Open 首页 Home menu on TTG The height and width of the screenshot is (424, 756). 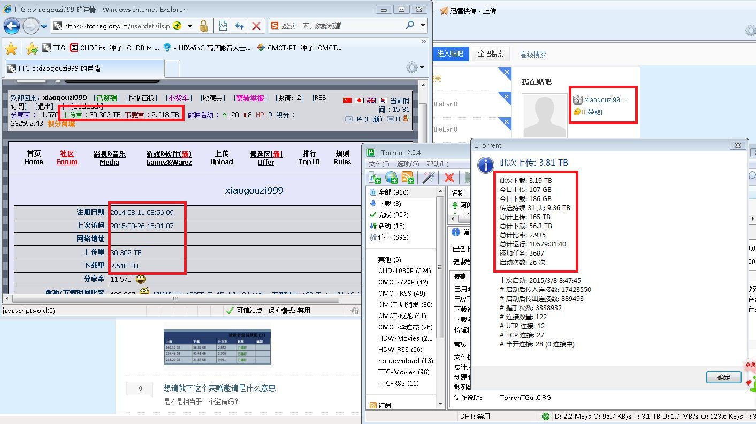click(x=34, y=158)
